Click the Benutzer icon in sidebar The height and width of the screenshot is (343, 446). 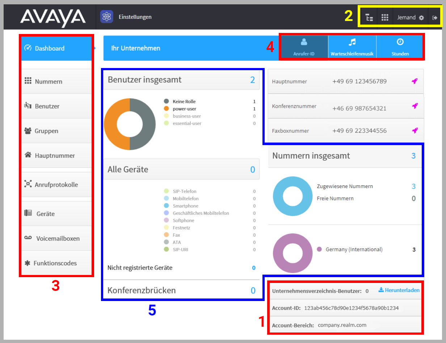click(28, 106)
